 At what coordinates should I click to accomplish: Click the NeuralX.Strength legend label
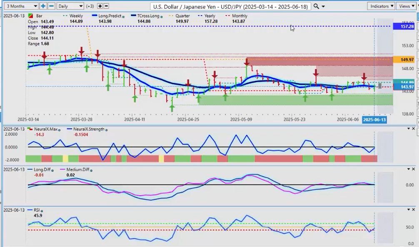[x=89, y=129]
